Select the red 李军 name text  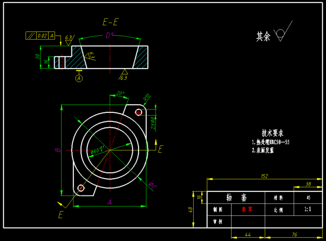pos(246,210)
